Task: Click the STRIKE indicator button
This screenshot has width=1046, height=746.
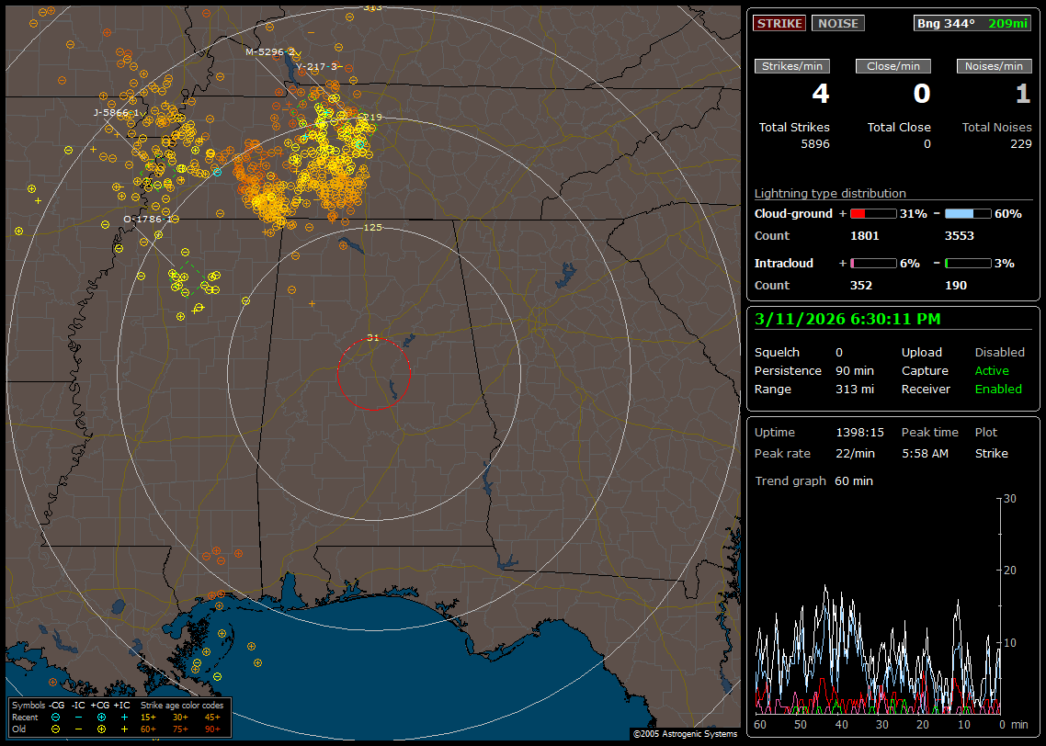Action: point(779,24)
